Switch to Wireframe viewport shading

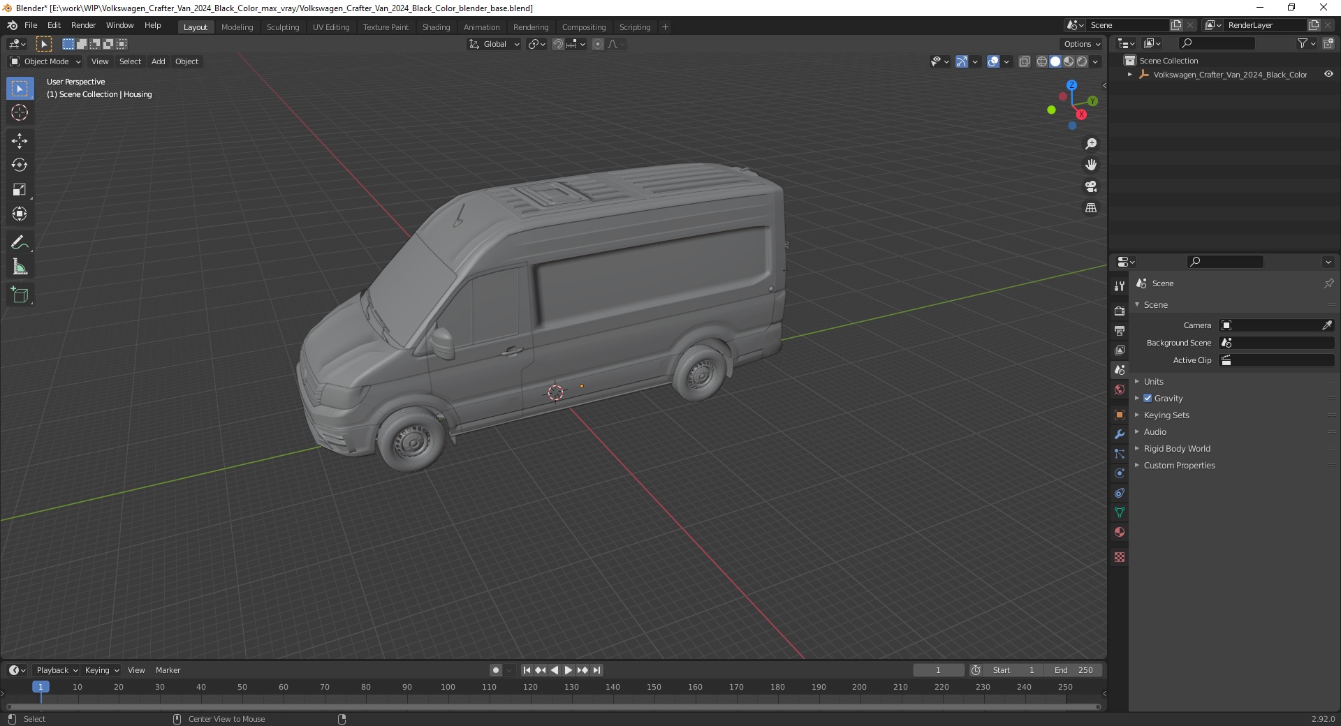click(x=1042, y=61)
